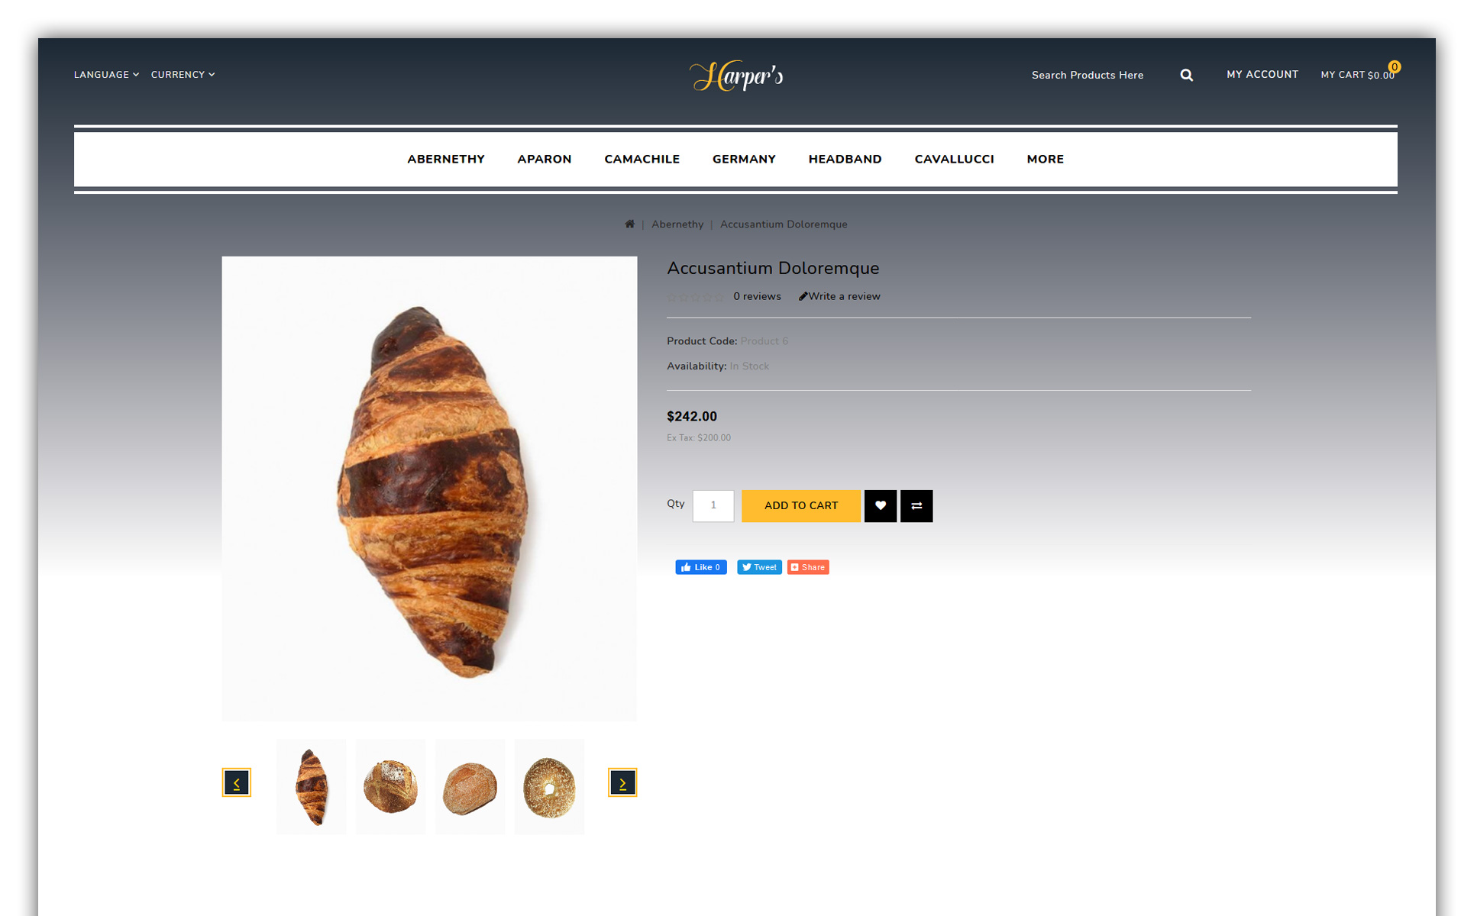
Task: Show next thumbnails with right arrow
Action: [x=622, y=782]
